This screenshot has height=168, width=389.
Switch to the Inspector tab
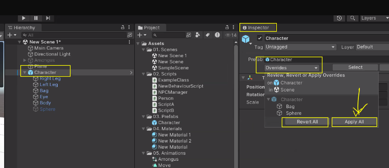point(258,27)
